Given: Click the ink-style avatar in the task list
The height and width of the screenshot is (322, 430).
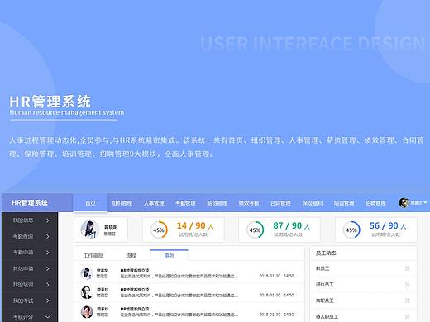Looking at the screenshot, I should 87,273.
